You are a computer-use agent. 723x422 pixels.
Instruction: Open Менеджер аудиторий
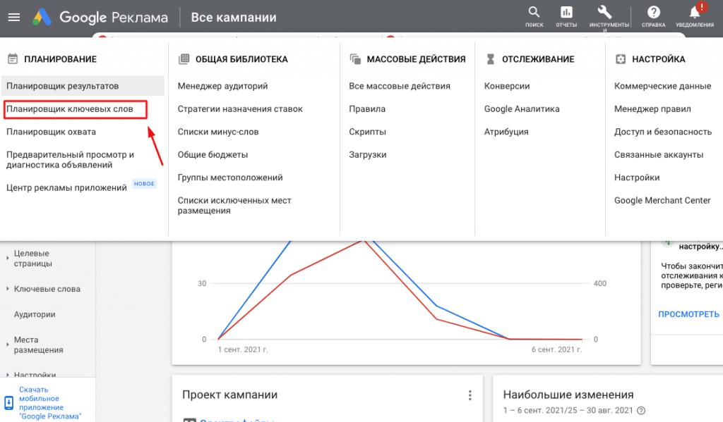pos(222,86)
